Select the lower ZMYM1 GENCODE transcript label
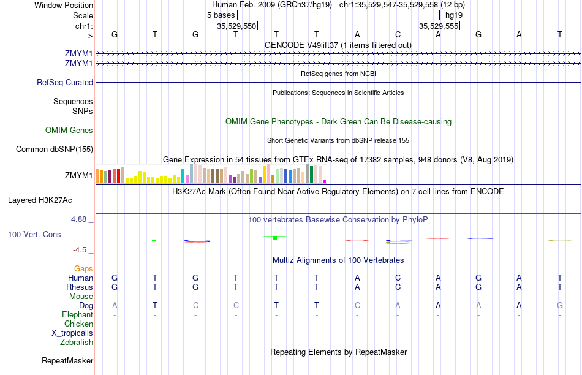This screenshot has width=582, height=375. pyautogui.click(x=78, y=64)
